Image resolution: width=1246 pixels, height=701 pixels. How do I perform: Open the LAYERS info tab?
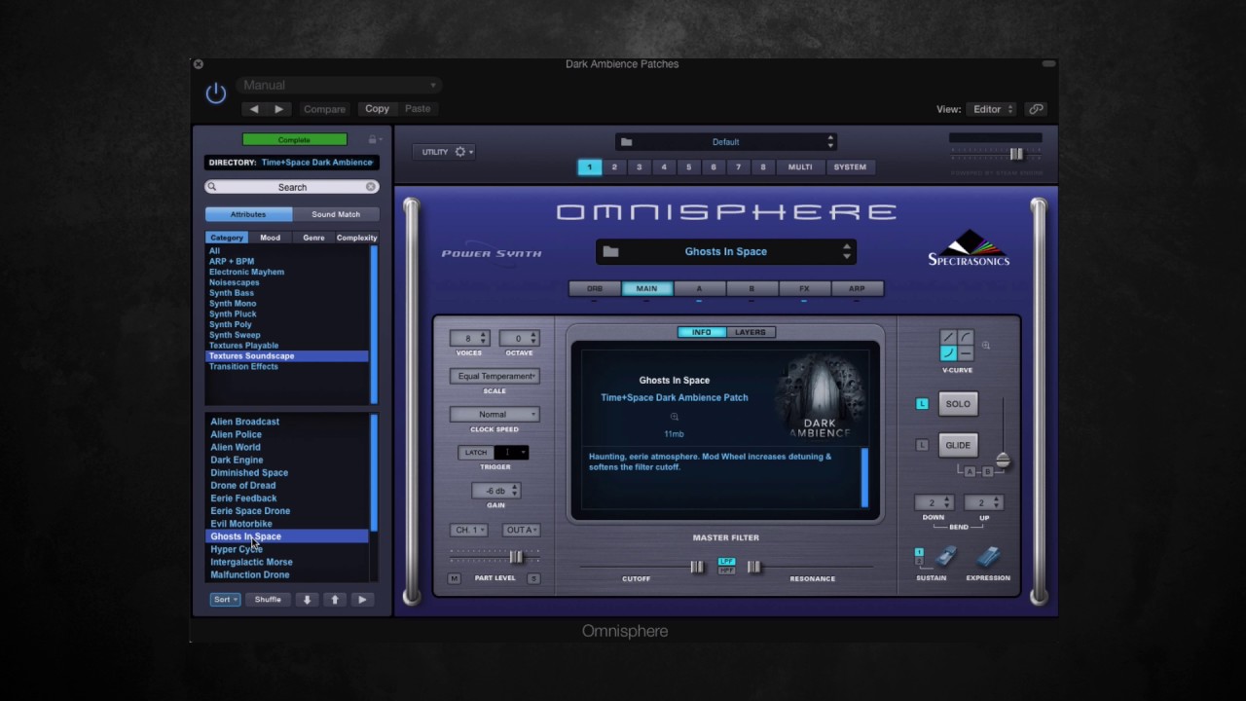[750, 333]
